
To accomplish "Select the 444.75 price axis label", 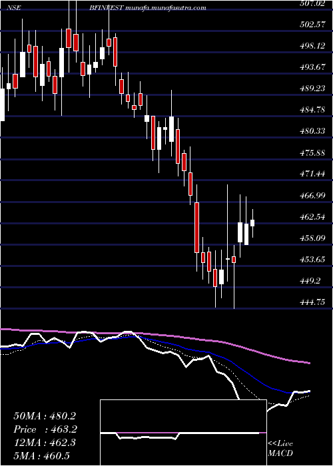I will (312, 302).
